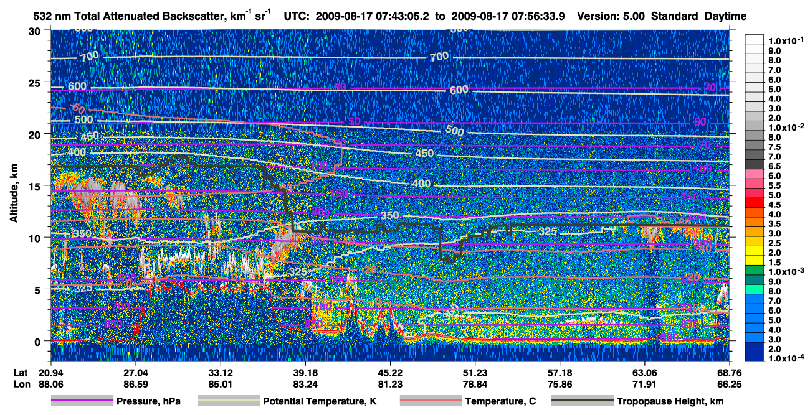Click the 'Lon' row label

pyautogui.click(x=21, y=384)
